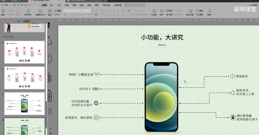
Task: Toggle Italic formatting
Action: tap(69, 15)
